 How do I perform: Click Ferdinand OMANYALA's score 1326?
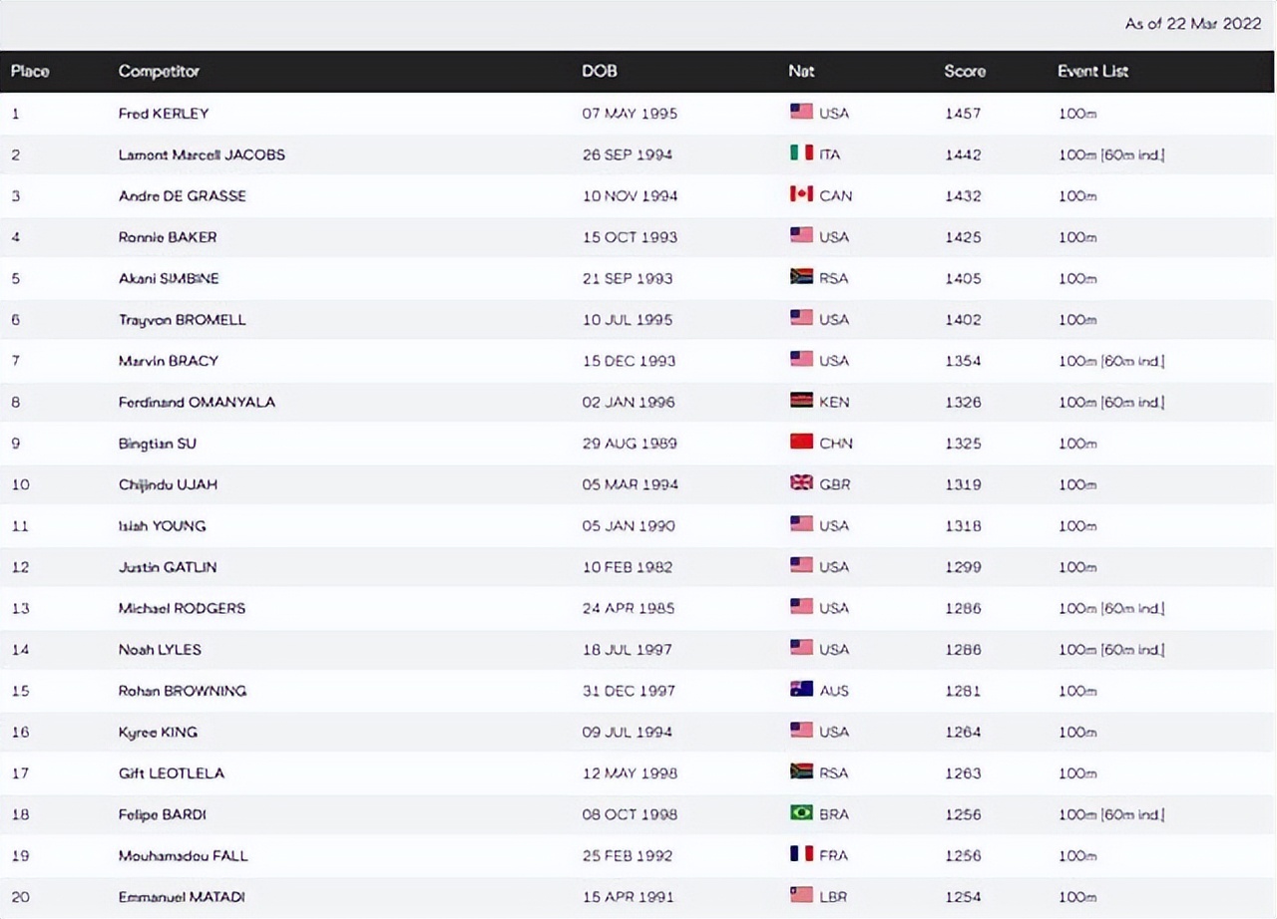point(963,403)
